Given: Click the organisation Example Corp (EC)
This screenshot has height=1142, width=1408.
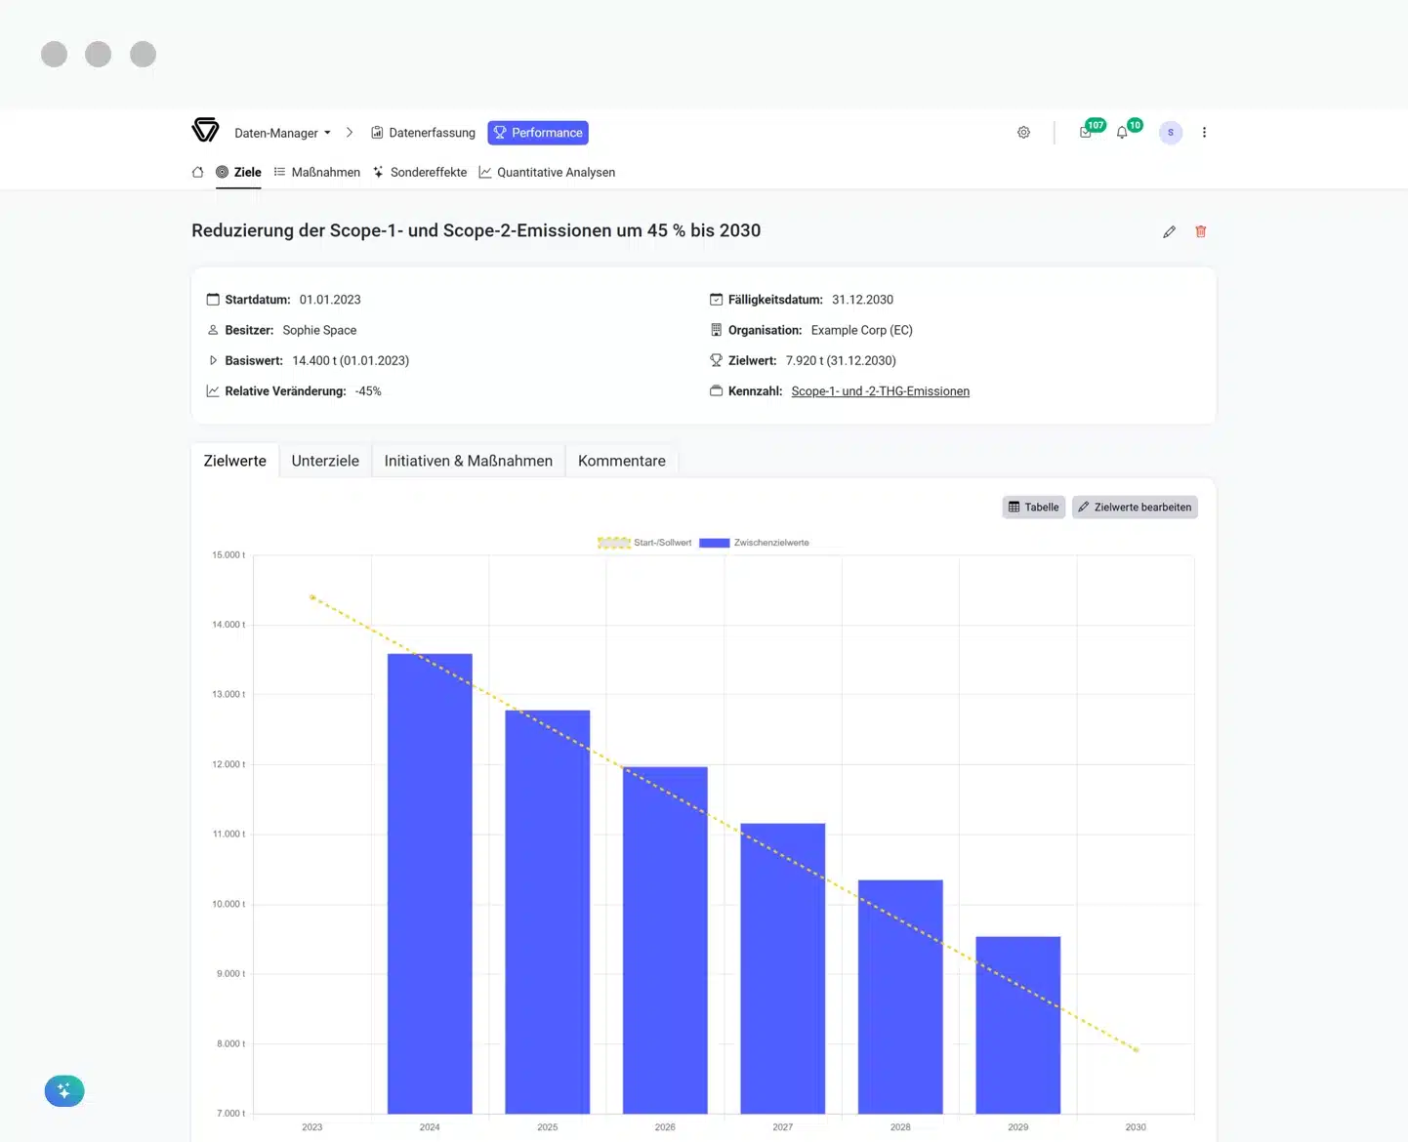Looking at the screenshot, I should coord(862,330).
